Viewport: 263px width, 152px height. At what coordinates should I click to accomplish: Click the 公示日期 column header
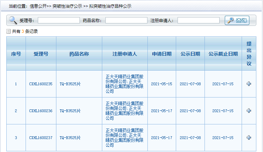coord(190,54)
